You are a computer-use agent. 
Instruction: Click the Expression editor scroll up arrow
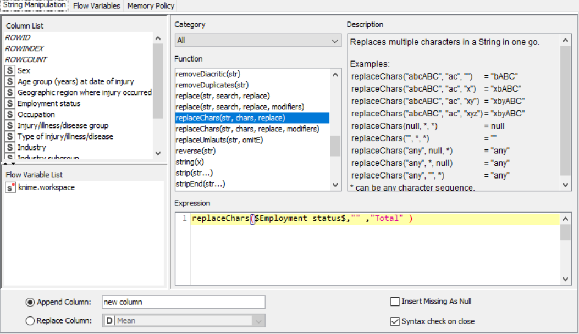(565, 219)
